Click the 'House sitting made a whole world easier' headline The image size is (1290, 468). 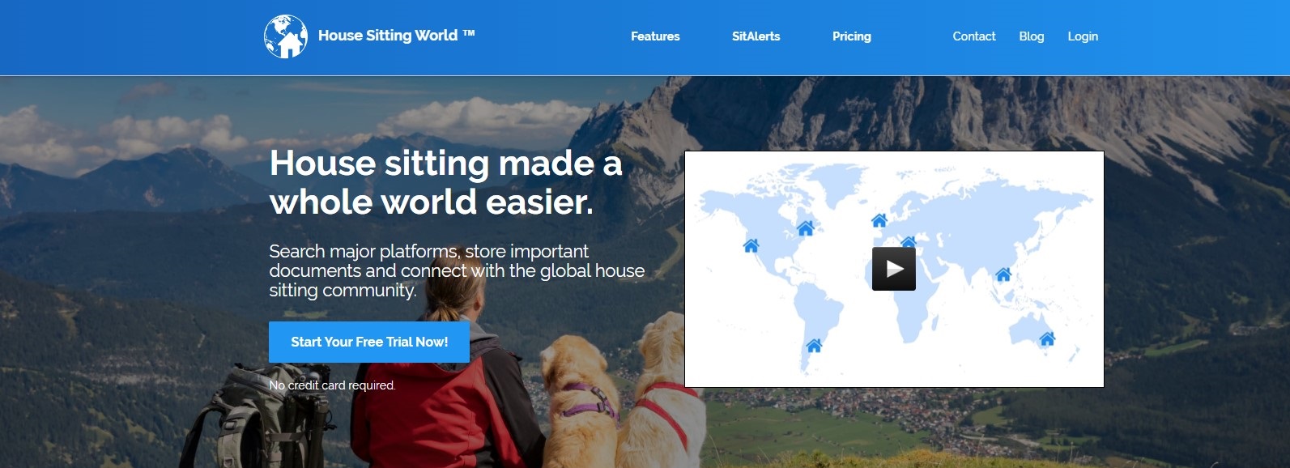pyautogui.click(x=445, y=182)
